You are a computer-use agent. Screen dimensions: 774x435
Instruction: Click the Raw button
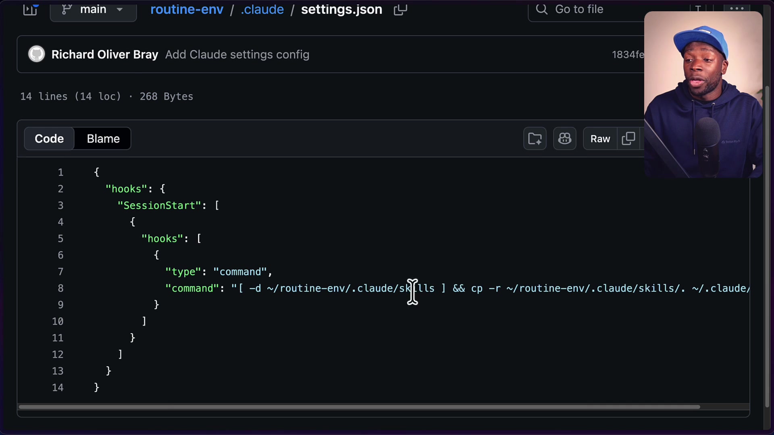[x=600, y=138]
